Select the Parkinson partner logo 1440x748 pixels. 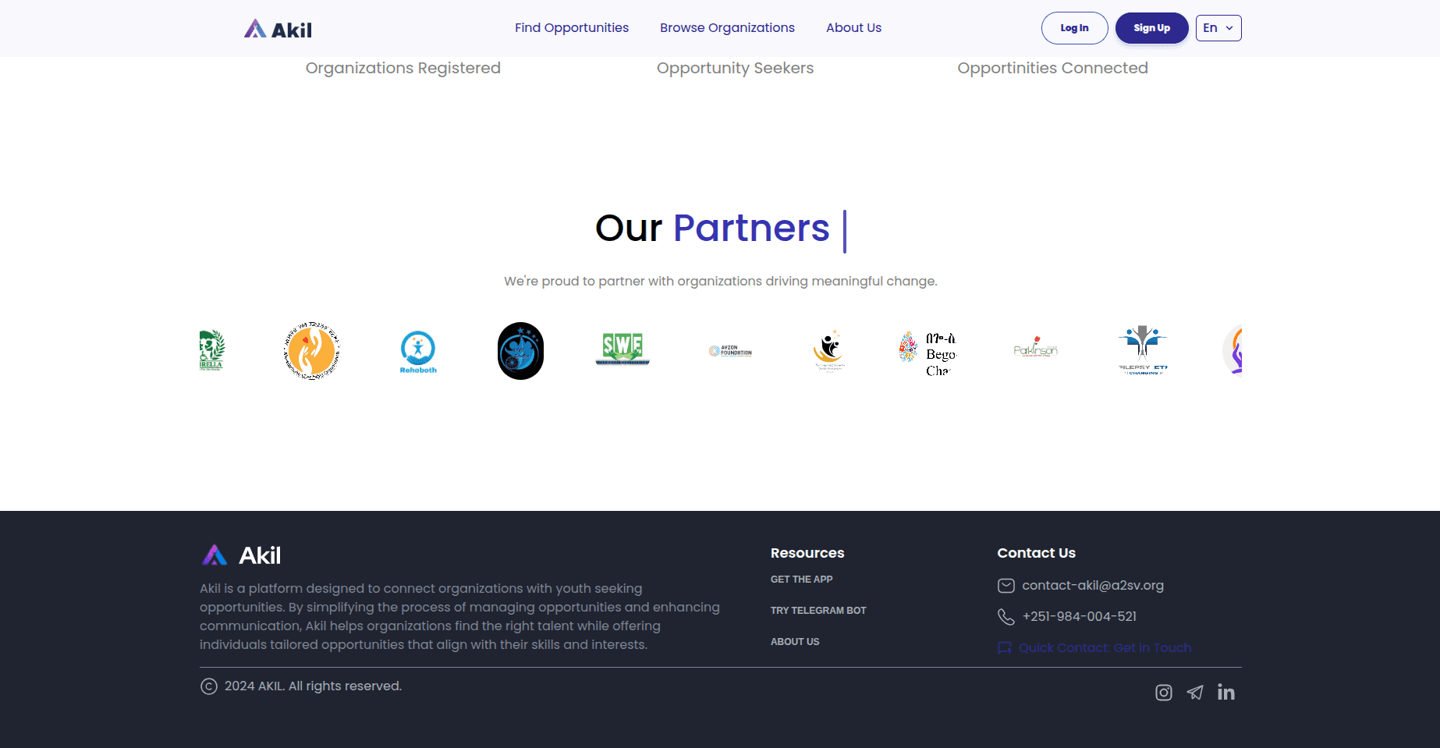pos(1035,347)
